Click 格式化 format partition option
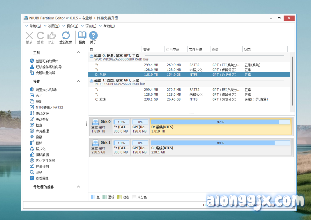 click(40, 149)
